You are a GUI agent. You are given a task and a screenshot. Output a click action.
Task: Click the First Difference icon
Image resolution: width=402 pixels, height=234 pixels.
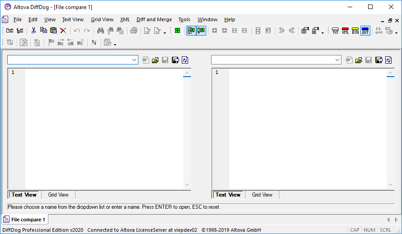click(x=244, y=31)
